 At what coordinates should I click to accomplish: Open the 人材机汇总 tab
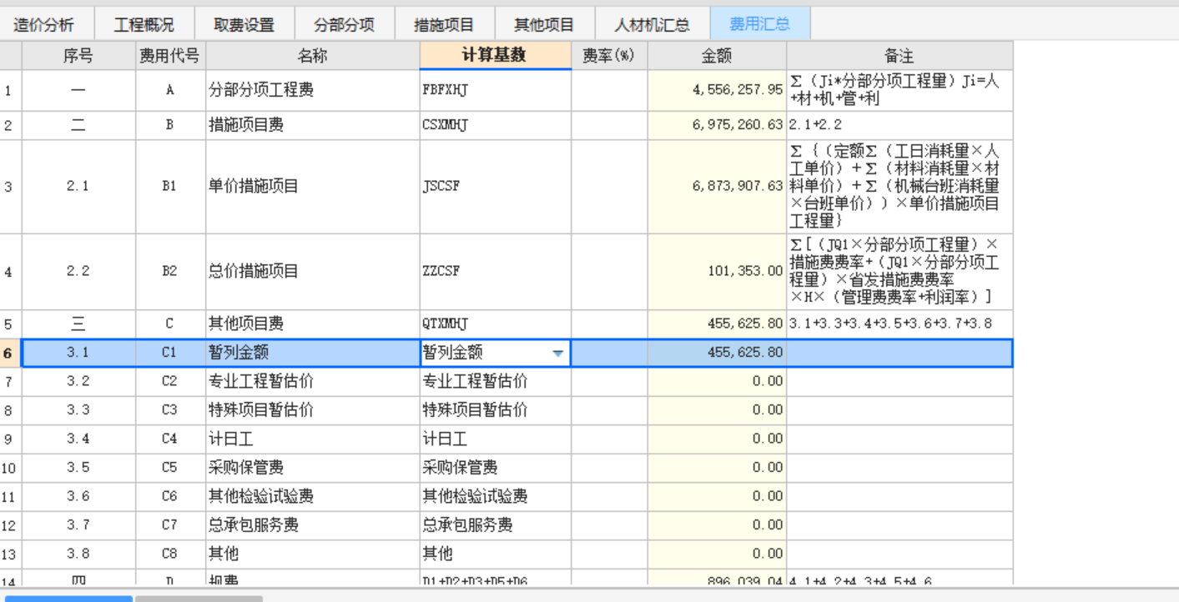coord(652,24)
